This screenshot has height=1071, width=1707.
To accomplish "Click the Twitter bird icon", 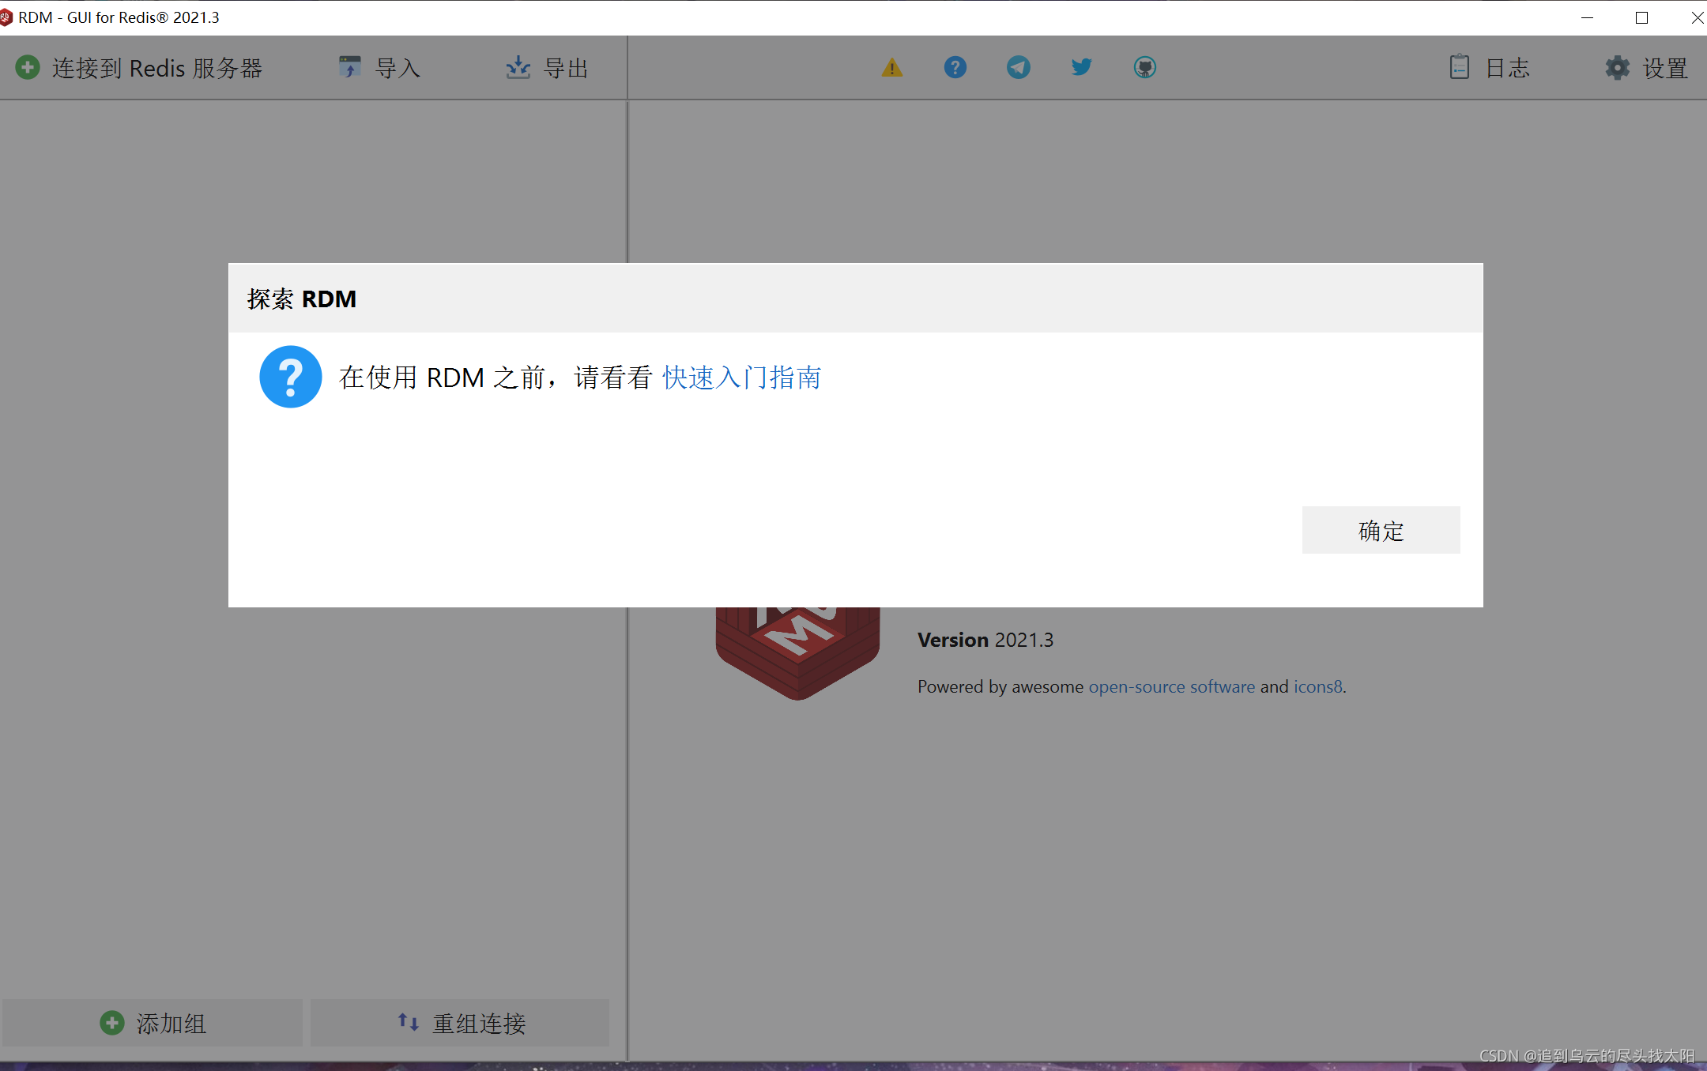I will pyautogui.click(x=1081, y=68).
